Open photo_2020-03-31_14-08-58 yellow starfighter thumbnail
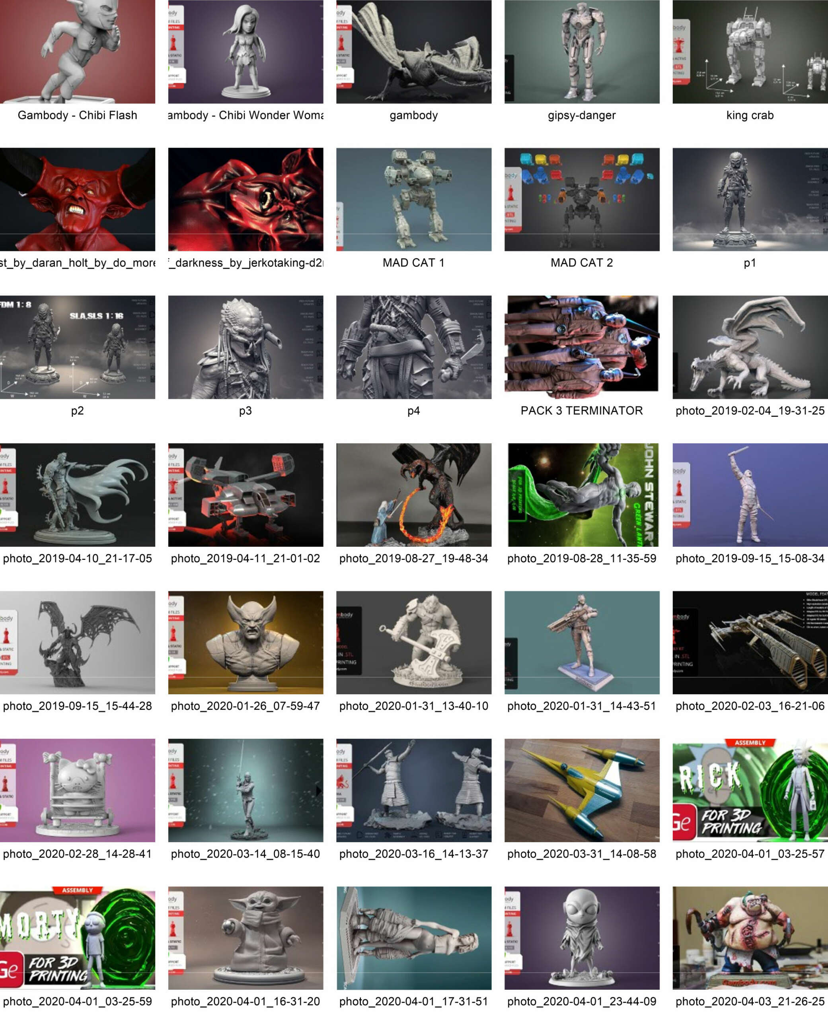 pos(582,790)
